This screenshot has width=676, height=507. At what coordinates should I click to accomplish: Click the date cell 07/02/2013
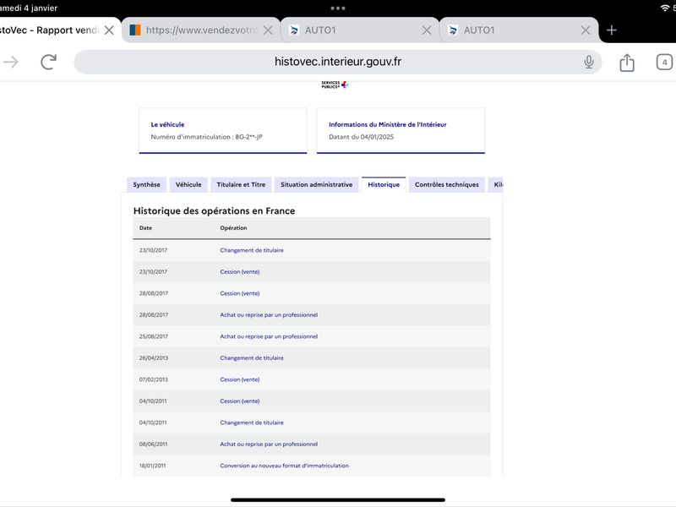coord(154,379)
